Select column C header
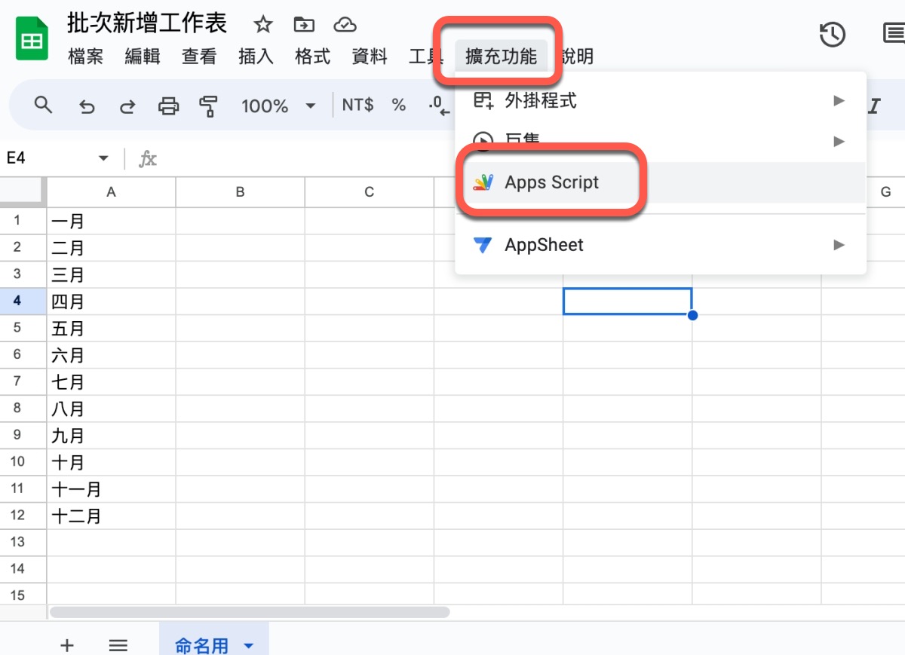 click(x=369, y=192)
